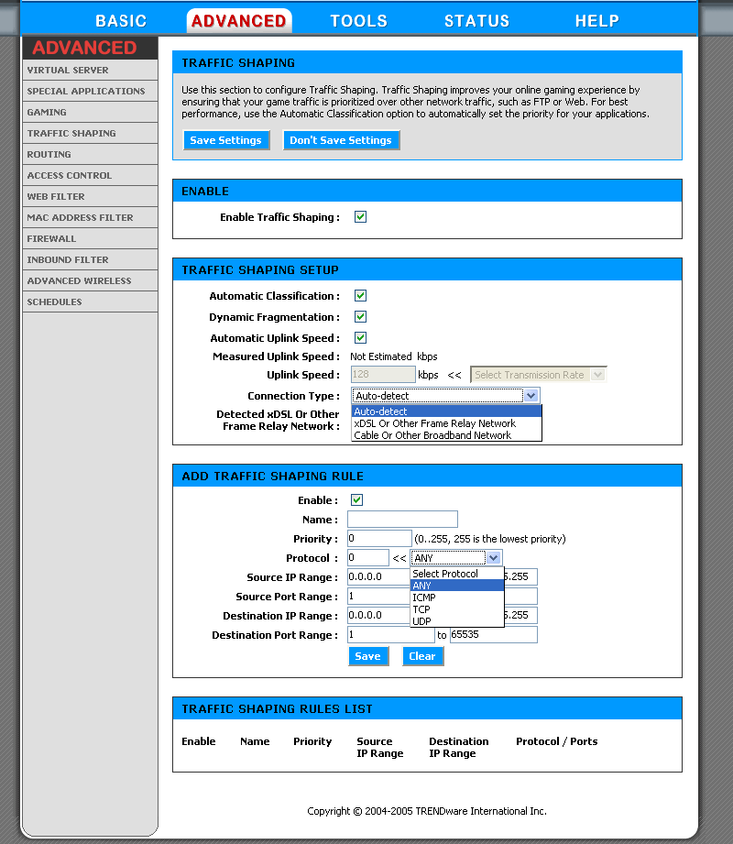The height and width of the screenshot is (844, 733).
Task: Toggle Automatic Classification checkbox
Action: 361,295
